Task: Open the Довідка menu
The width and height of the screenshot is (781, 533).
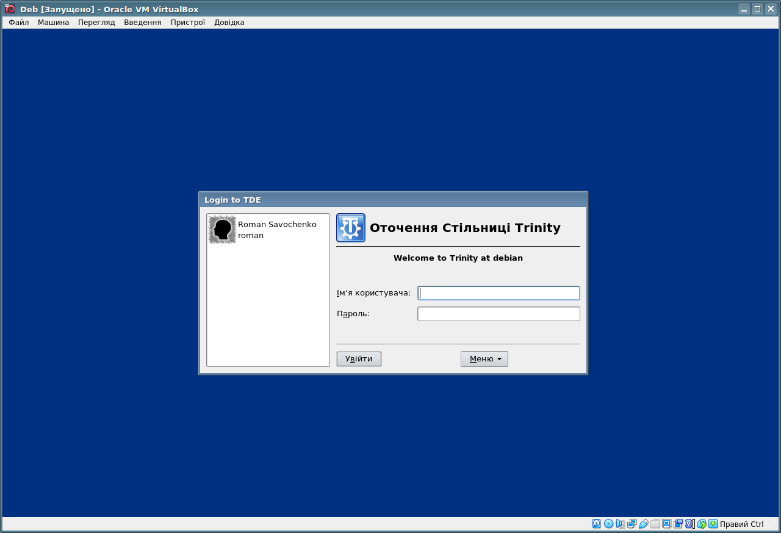Action: [x=229, y=23]
